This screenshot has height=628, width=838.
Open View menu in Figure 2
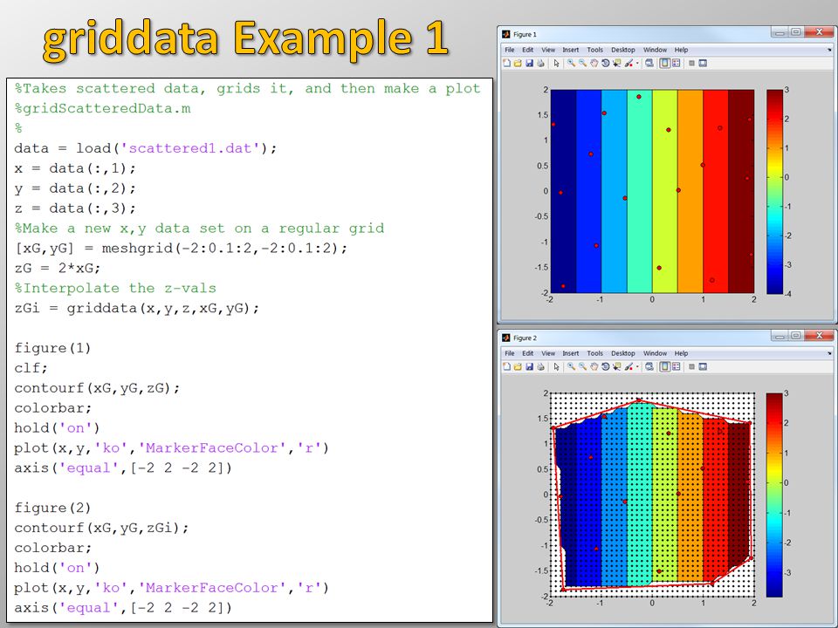click(x=548, y=353)
